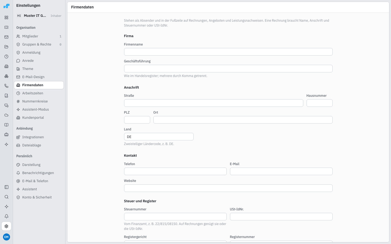Focus the Firmenname field
The image size is (391, 244).
pos(228,52)
